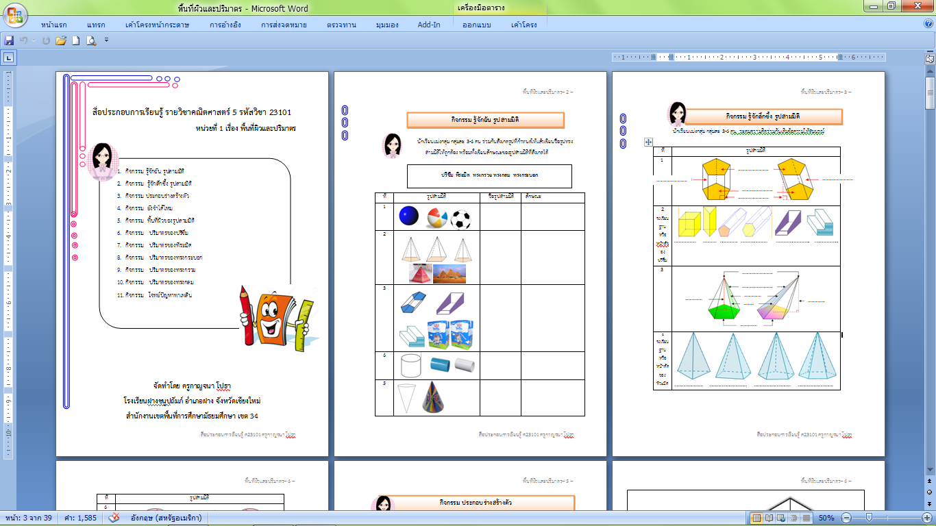Switch to Web Layout view
The image size is (936, 526).
coord(782,518)
